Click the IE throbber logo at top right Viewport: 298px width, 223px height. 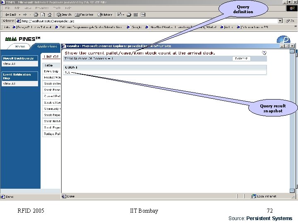291,8
